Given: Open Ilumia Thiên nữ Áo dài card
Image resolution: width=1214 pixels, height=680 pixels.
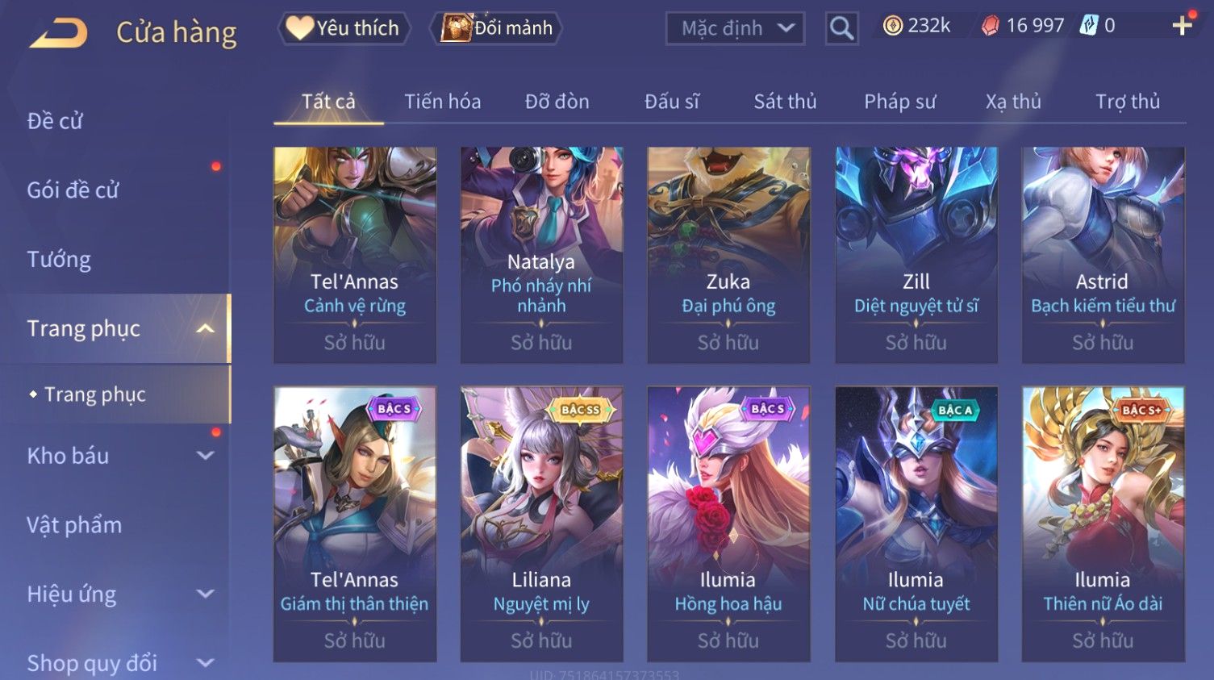Looking at the screenshot, I should (1103, 524).
